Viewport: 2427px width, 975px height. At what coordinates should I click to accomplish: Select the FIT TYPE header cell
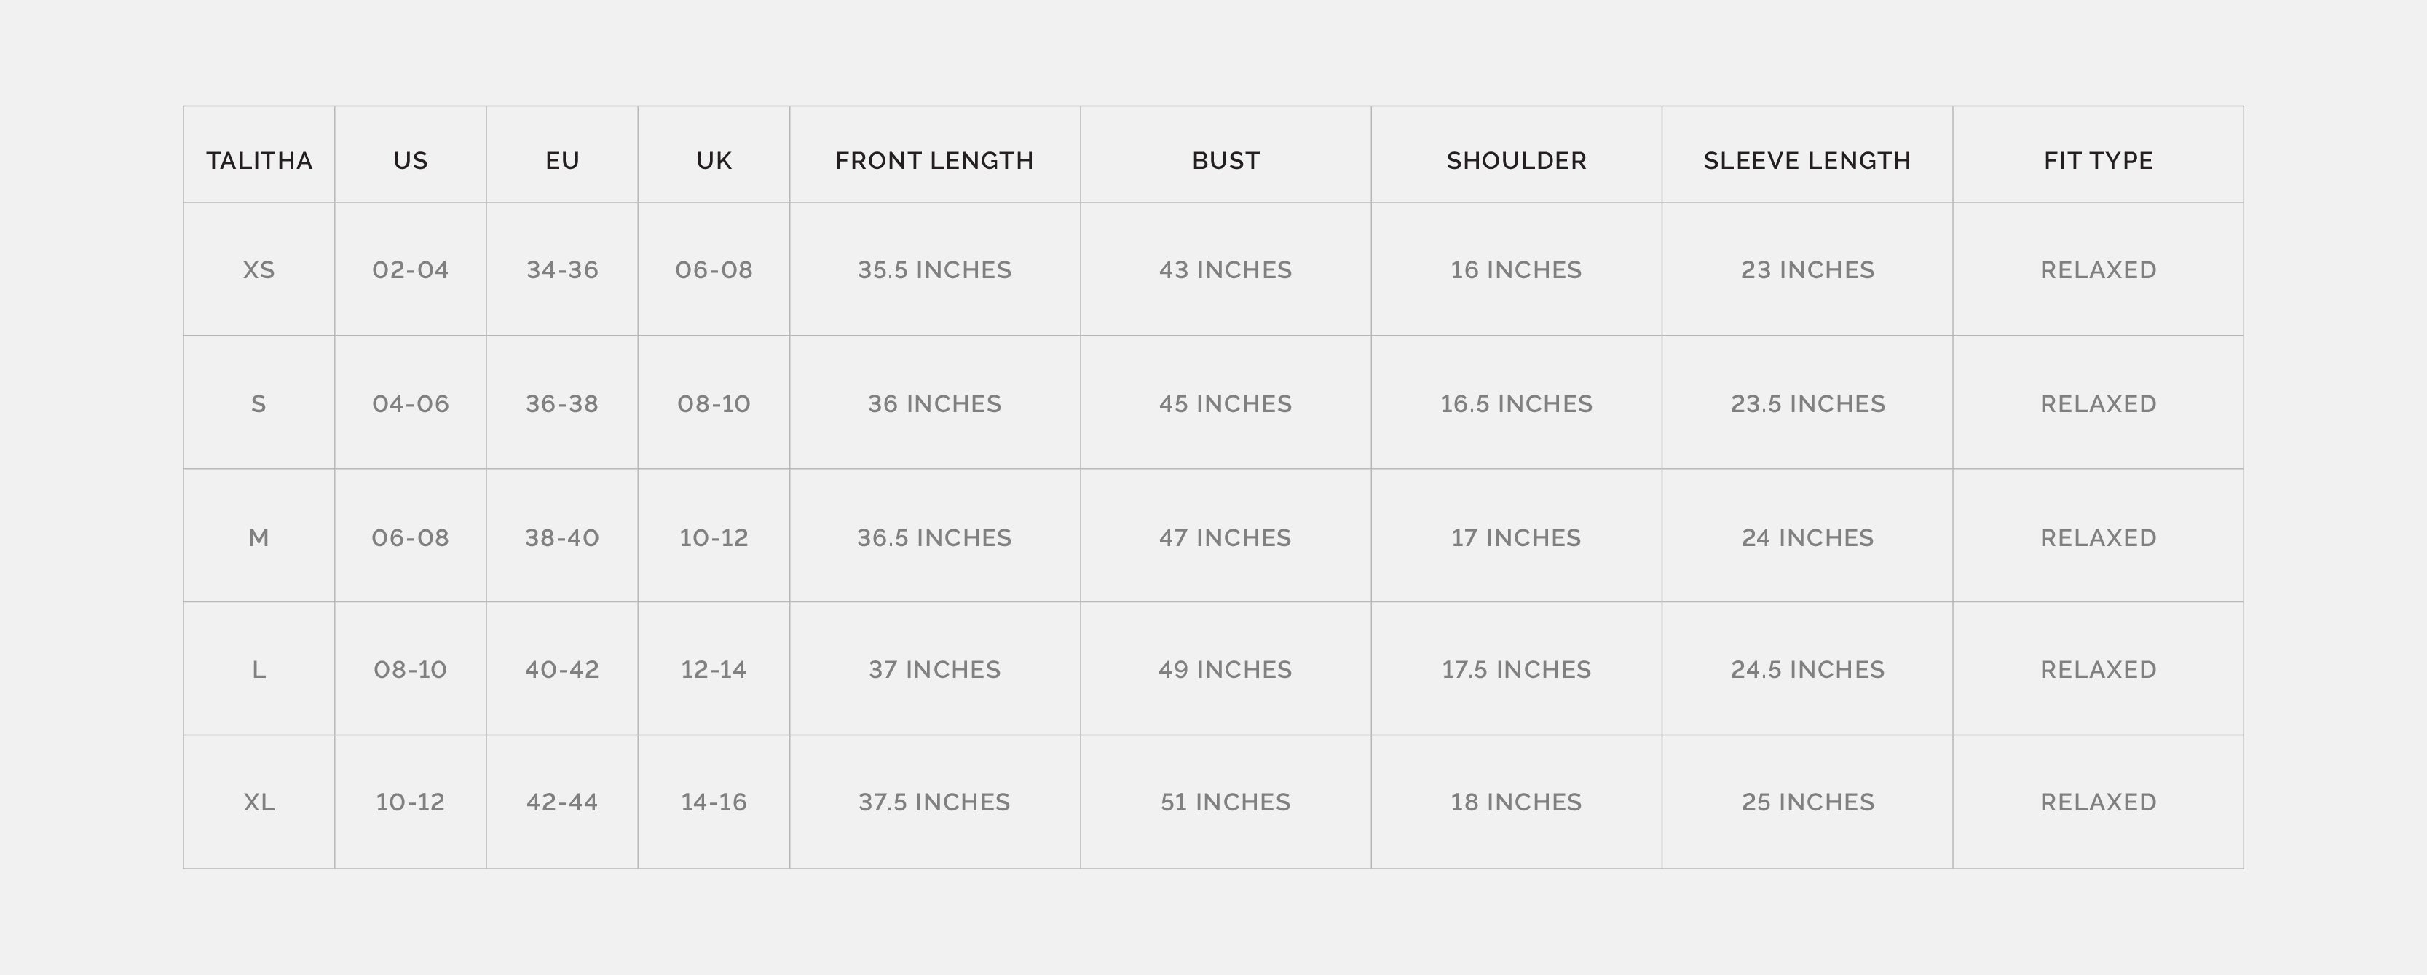2097,161
